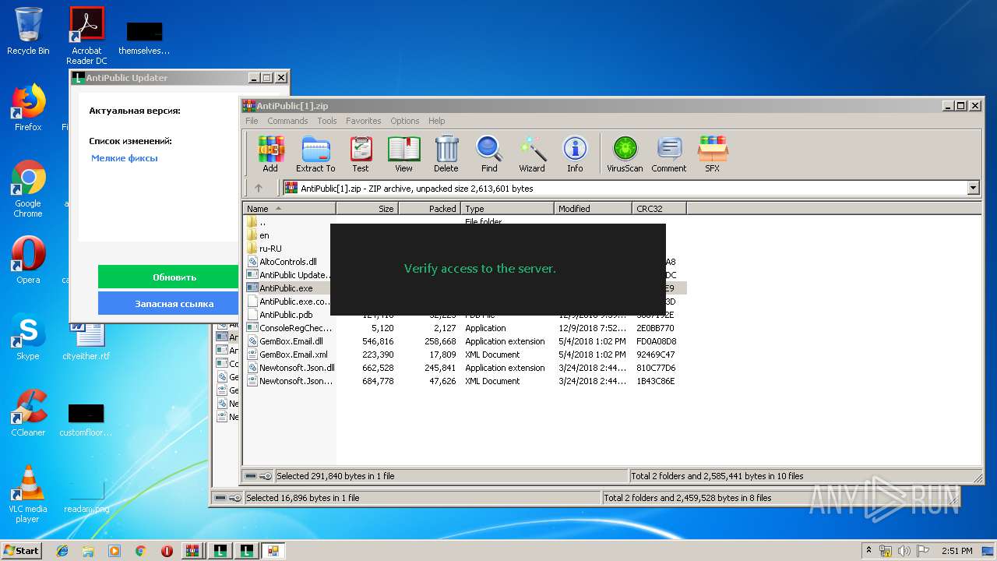The height and width of the screenshot is (561, 997).
Task: Open Opera desktop shortcut
Action: click(x=28, y=260)
